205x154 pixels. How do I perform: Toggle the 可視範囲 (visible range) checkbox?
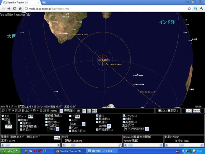[x=97, y=129]
